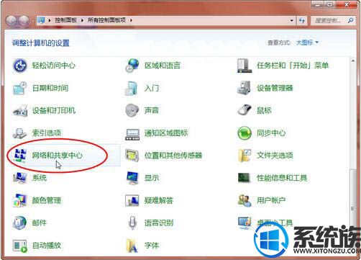Open the 文件夹选项 icon
The height and width of the screenshot is (260, 361).
(245, 156)
